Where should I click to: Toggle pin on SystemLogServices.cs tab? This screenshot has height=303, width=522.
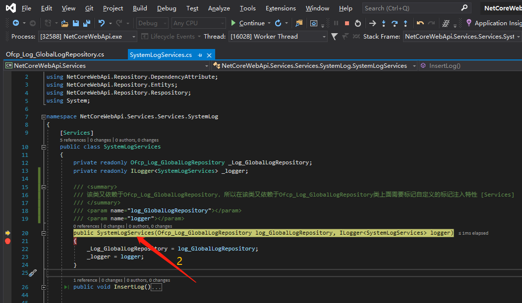coord(200,55)
